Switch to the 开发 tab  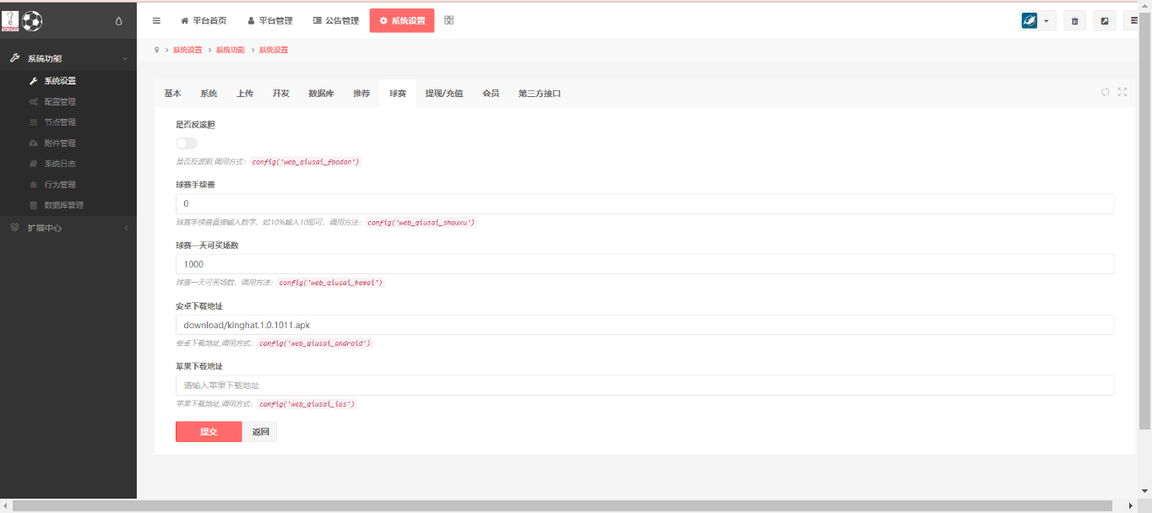(281, 94)
